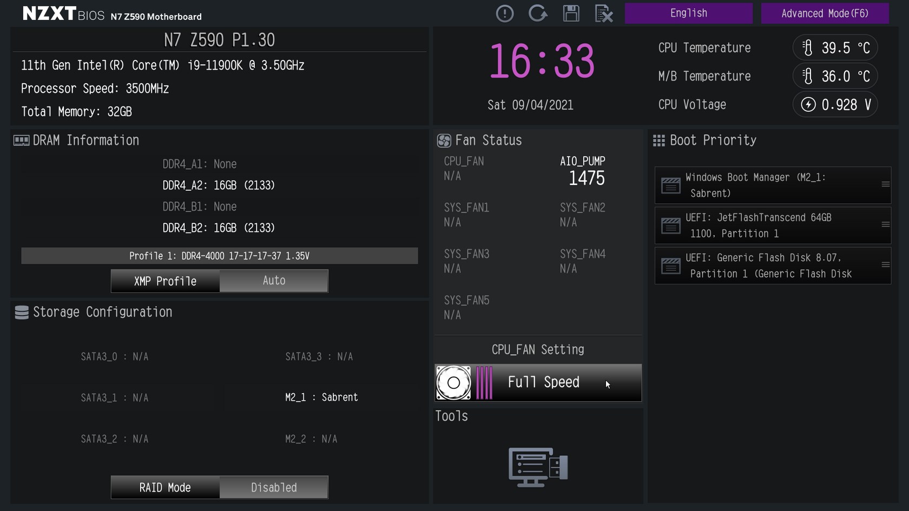Click the SYS_FAN5 reading
The width and height of the screenshot is (909, 511).
pyautogui.click(x=466, y=308)
